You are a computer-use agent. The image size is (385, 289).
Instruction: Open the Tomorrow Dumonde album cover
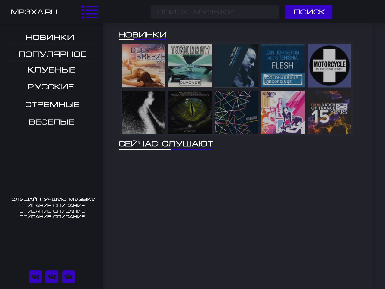coord(190,66)
